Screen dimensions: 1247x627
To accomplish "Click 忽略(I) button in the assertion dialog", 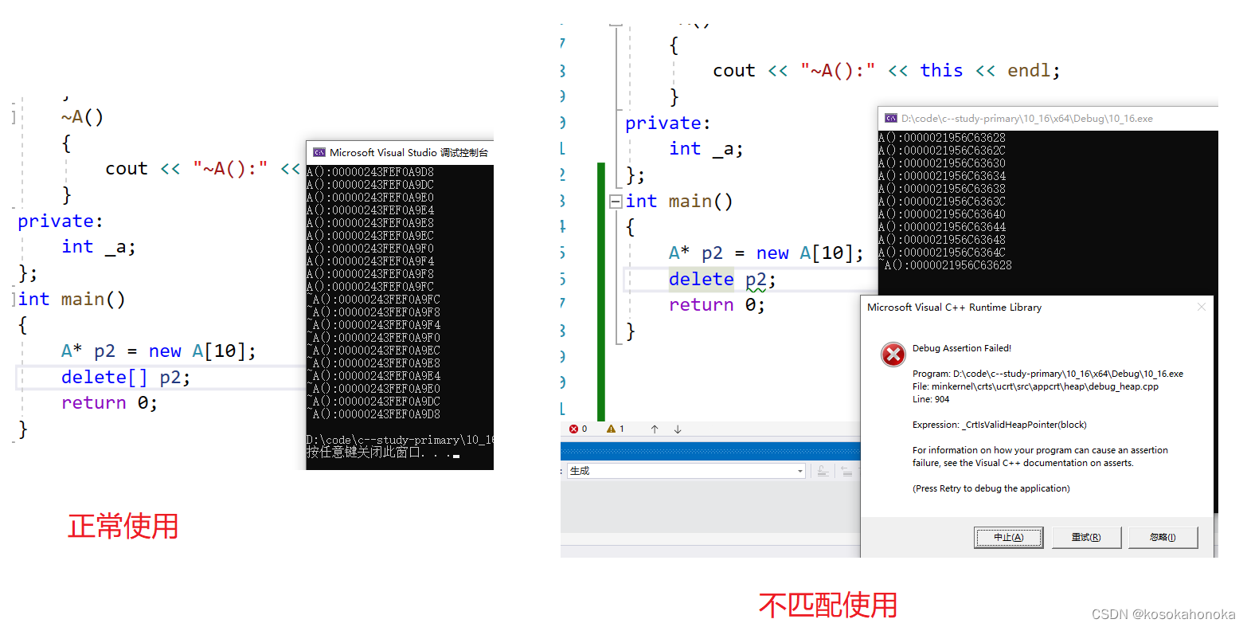I will click(x=1163, y=537).
